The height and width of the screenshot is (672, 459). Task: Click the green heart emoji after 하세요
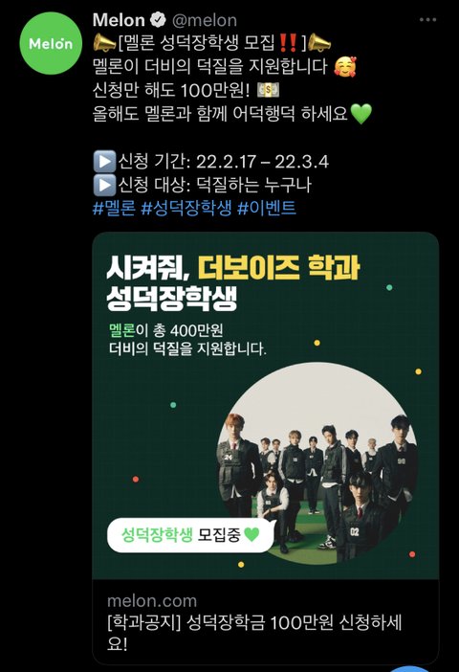pos(361,114)
